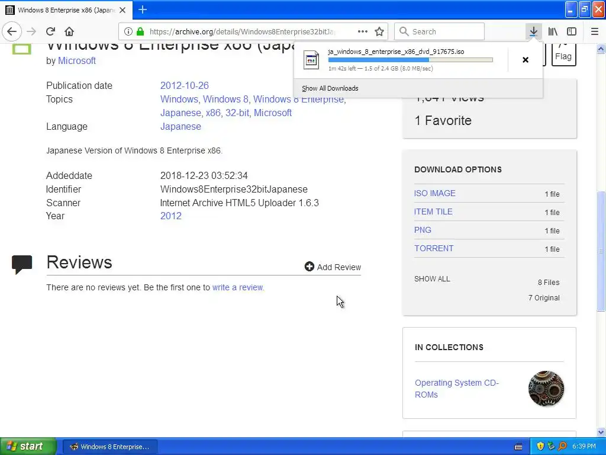Open the Windows Start menu
The width and height of the screenshot is (606, 455).
28,446
